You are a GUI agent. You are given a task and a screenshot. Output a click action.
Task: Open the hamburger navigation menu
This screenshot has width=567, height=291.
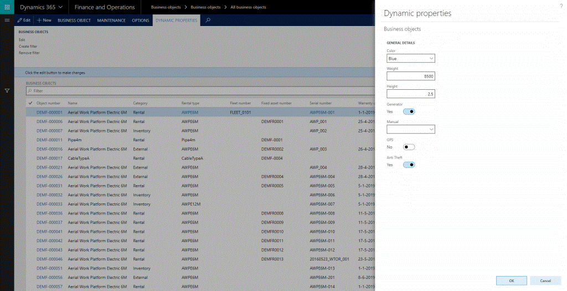point(7,21)
